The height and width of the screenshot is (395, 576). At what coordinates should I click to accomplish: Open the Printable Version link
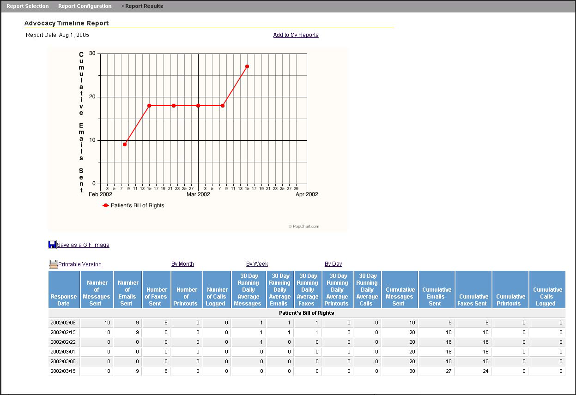(x=80, y=264)
